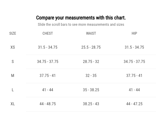Select the S size row label
The image size is (156, 130).
(x=13, y=62)
